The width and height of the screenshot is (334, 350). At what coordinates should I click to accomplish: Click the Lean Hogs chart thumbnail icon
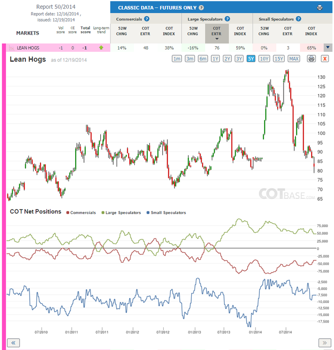pyautogui.click(x=11, y=48)
